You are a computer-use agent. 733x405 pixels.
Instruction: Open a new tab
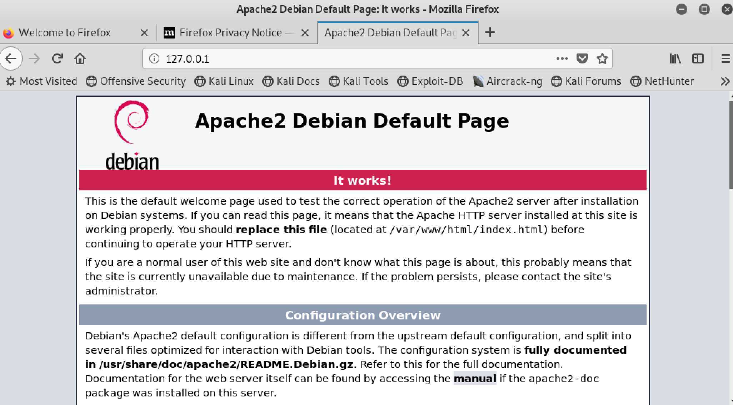pyautogui.click(x=490, y=32)
